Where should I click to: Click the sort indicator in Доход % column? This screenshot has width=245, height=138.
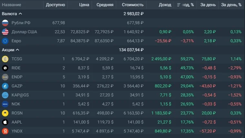(179, 5)
